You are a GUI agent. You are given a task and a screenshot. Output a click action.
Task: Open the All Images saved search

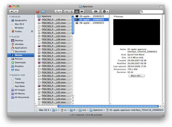(x=21, y=90)
